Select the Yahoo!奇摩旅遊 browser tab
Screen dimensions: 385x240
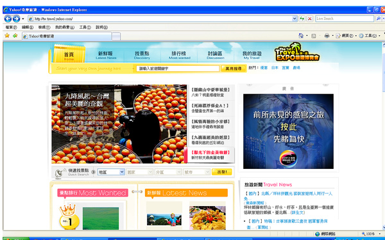pyautogui.click(x=67, y=36)
